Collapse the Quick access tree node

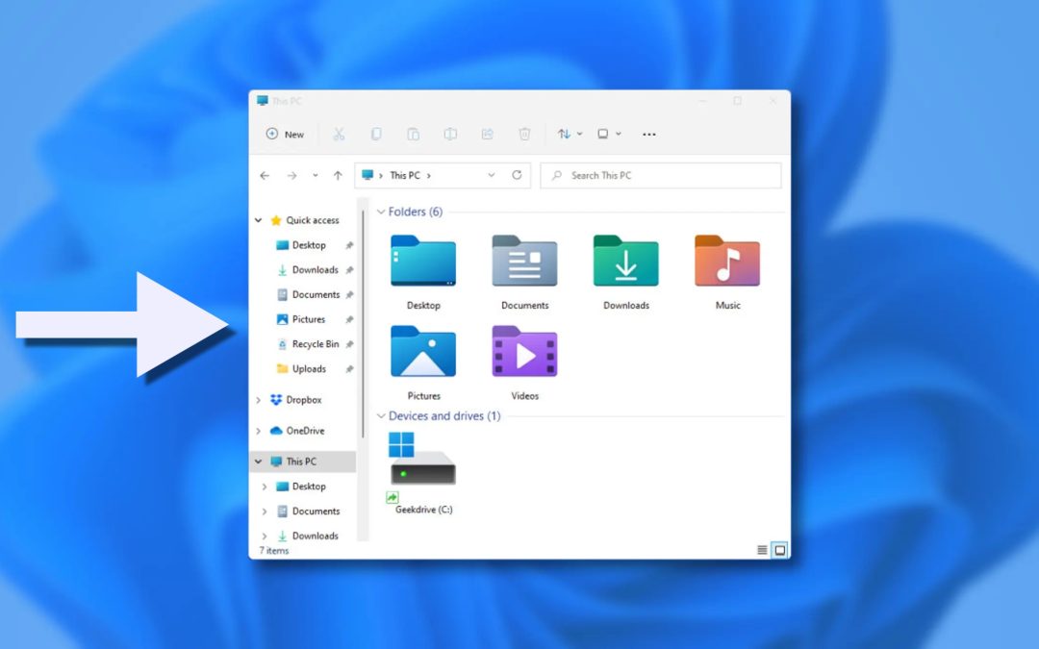(259, 220)
